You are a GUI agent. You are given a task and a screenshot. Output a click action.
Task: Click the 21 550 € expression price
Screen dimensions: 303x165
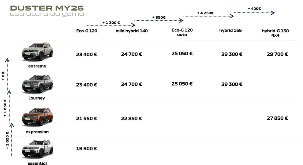click(86, 118)
